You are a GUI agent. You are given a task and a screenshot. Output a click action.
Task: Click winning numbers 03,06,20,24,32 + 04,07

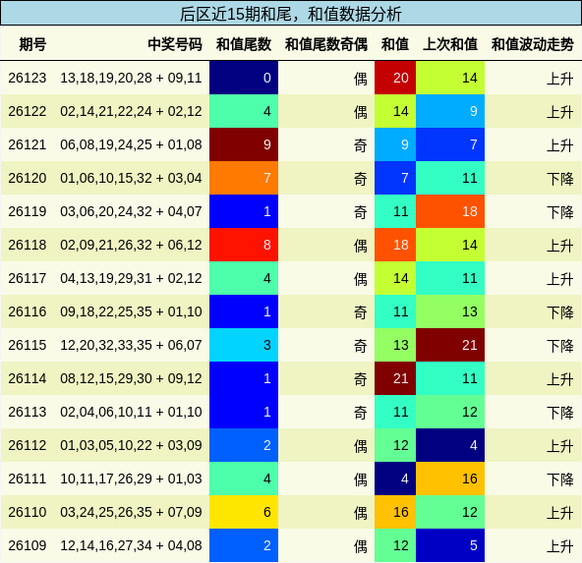point(131,211)
